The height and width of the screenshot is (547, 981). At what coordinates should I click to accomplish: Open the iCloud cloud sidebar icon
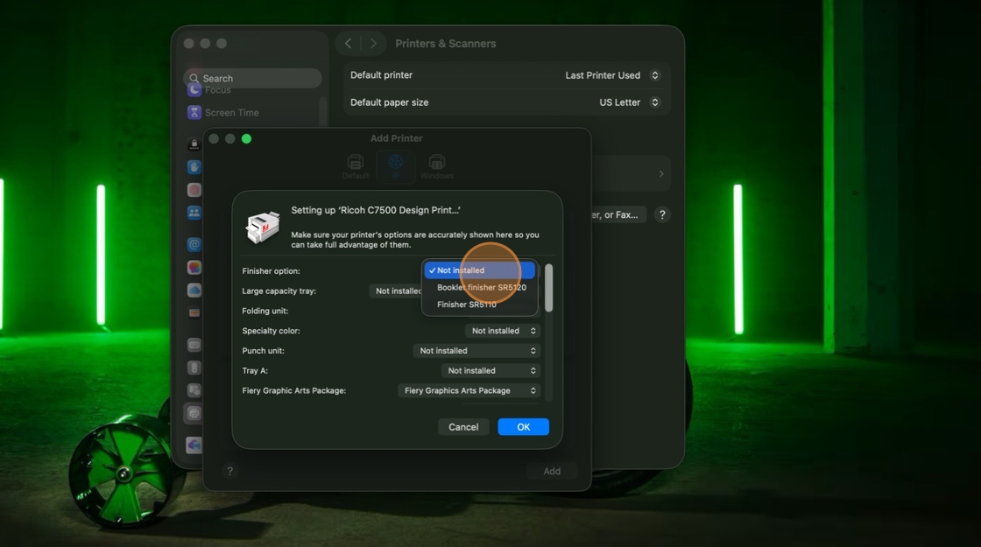(x=194, y=290)
